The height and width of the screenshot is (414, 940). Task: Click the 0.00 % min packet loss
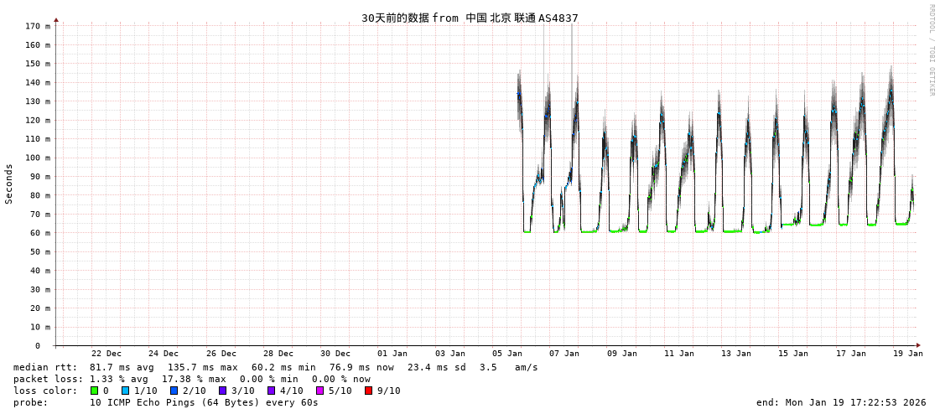[268, 380]
